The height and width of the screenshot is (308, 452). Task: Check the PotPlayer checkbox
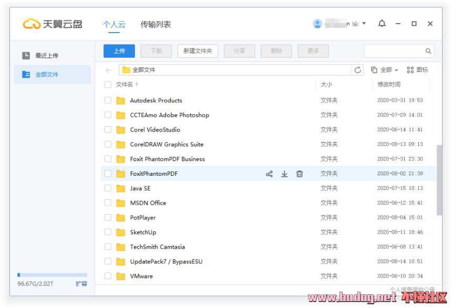coord(108,217)
